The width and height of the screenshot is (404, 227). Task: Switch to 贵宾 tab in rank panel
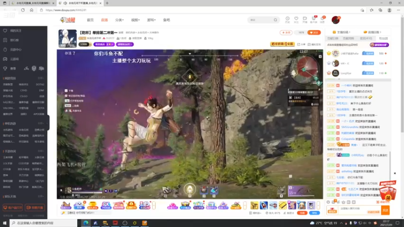[366, 38]
